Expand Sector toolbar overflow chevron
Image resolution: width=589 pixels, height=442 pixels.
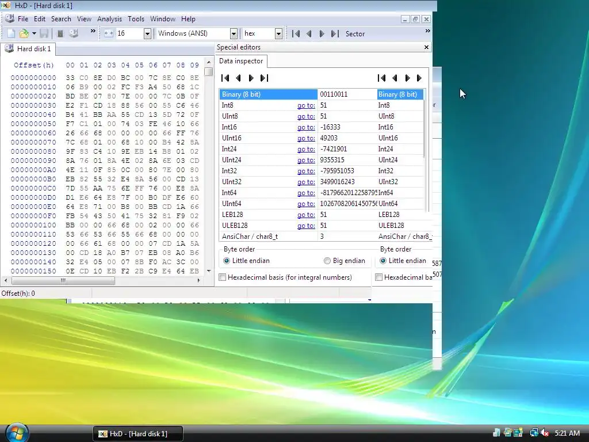(x=428, y=31)
